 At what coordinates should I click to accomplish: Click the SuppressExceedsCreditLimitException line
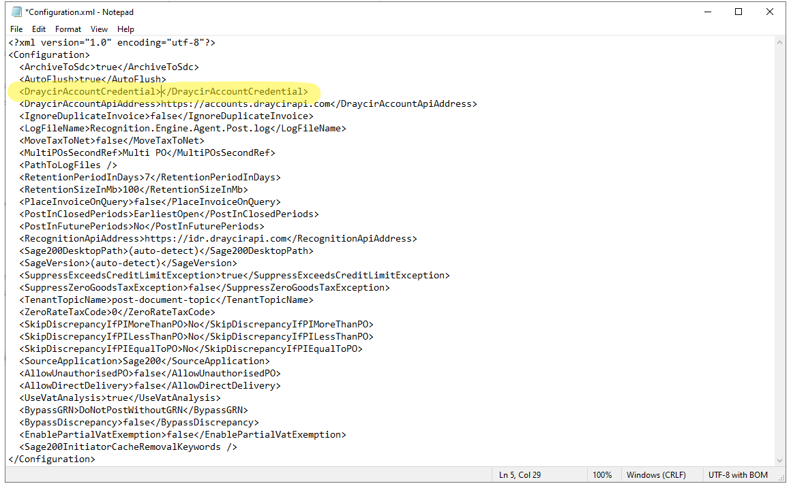[x=235, y=276]
